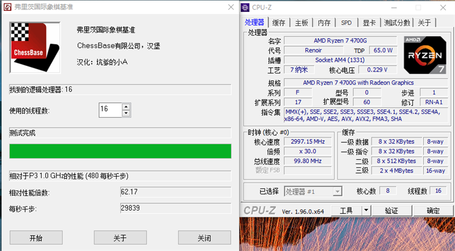Click the stepping value 1

pyautogui.click(x=434, y=92)
